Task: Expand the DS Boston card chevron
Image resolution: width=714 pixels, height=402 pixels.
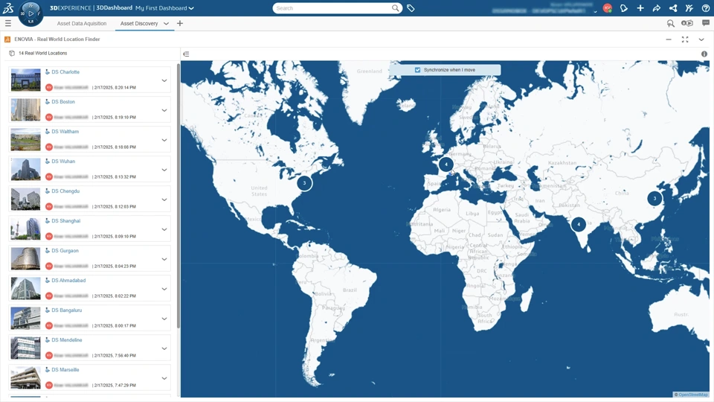Action: 164,110
